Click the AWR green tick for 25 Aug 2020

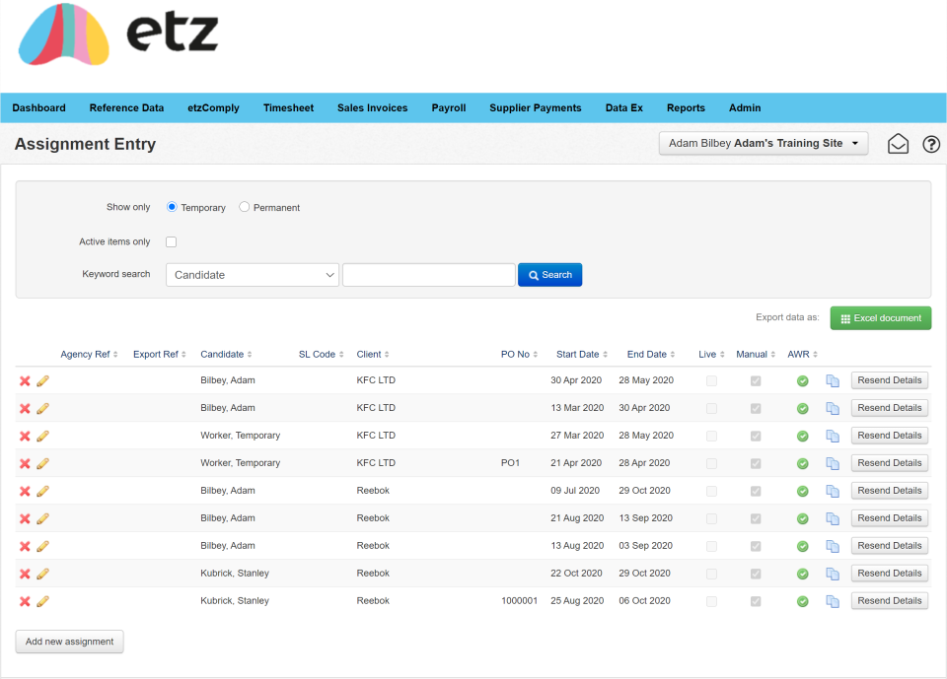[803, 601]
